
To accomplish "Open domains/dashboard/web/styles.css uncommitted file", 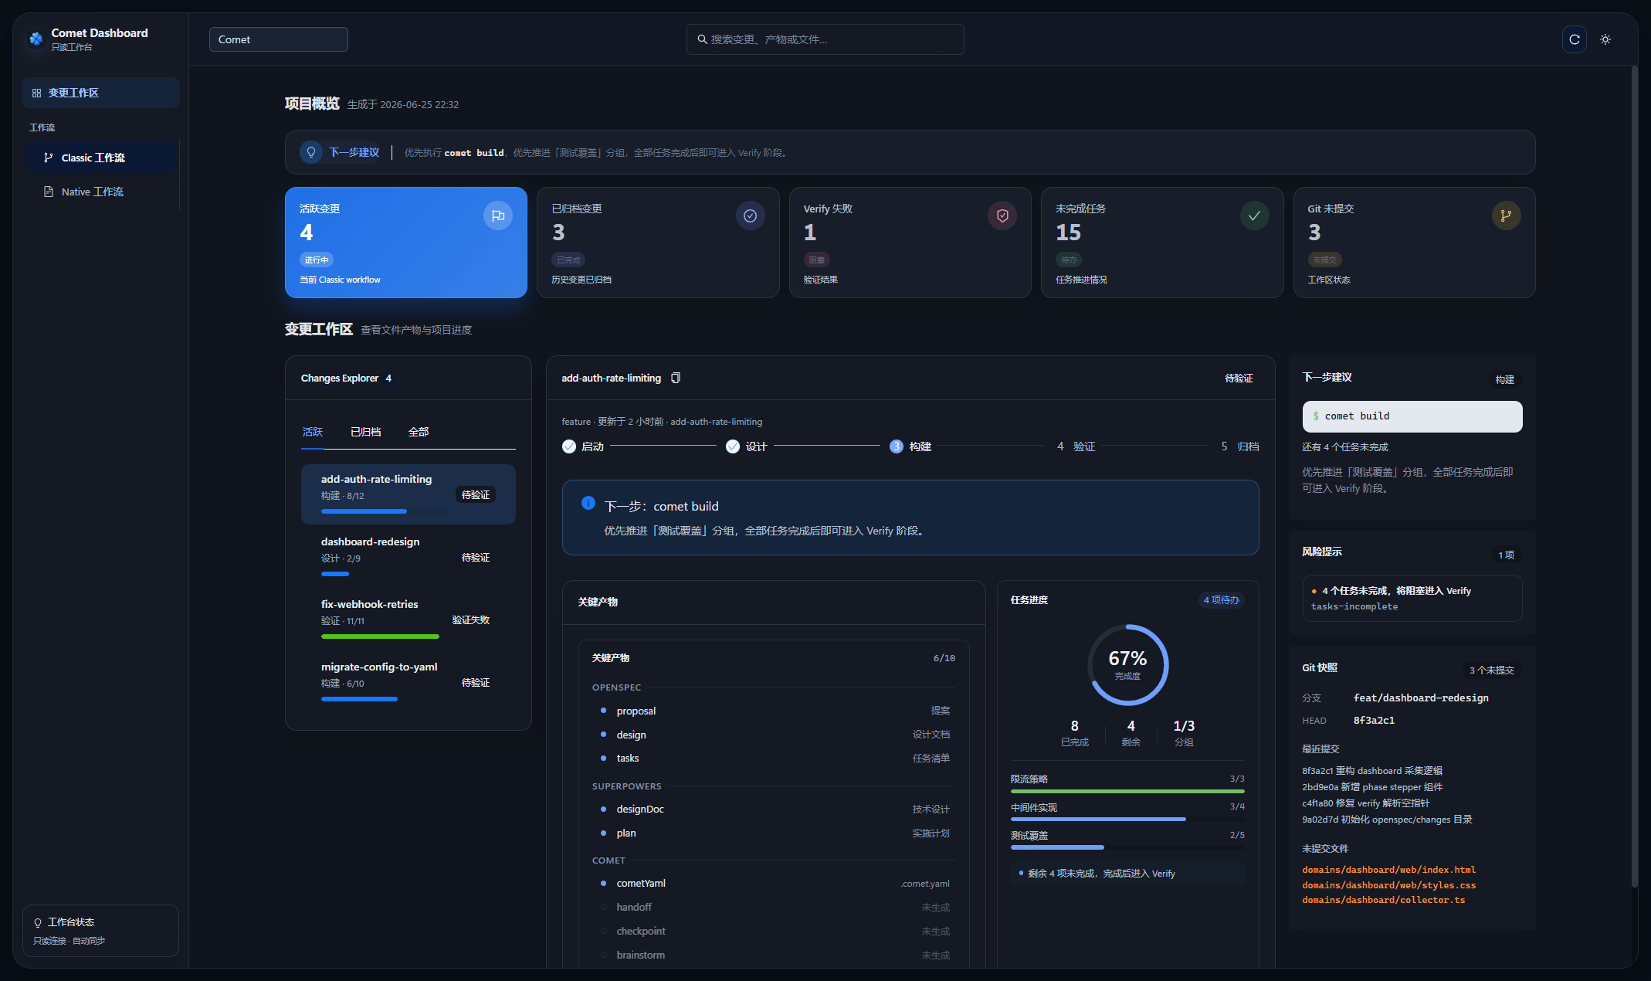I will (1388, 885).
